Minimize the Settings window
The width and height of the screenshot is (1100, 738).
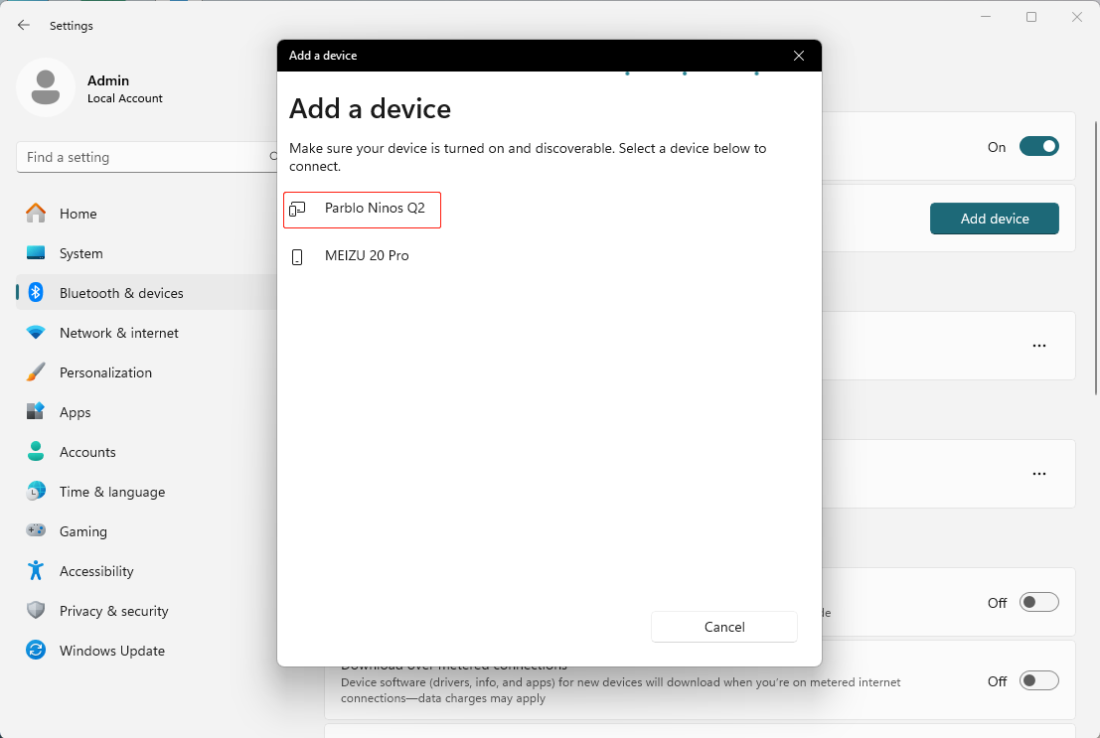(x=986, y=17)
